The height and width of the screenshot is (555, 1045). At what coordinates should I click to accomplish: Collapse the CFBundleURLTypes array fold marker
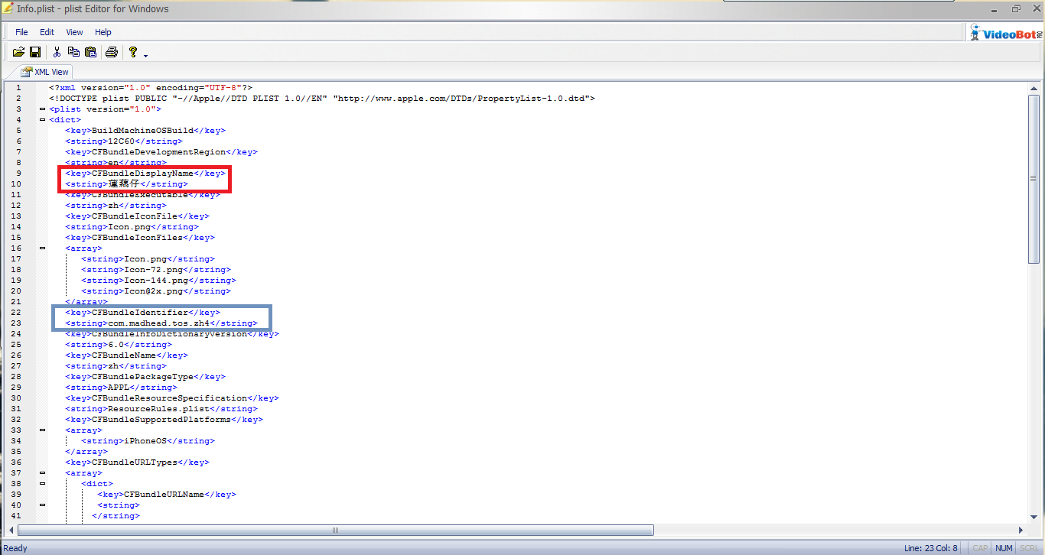pyautogui.click(x=42, y=473)
